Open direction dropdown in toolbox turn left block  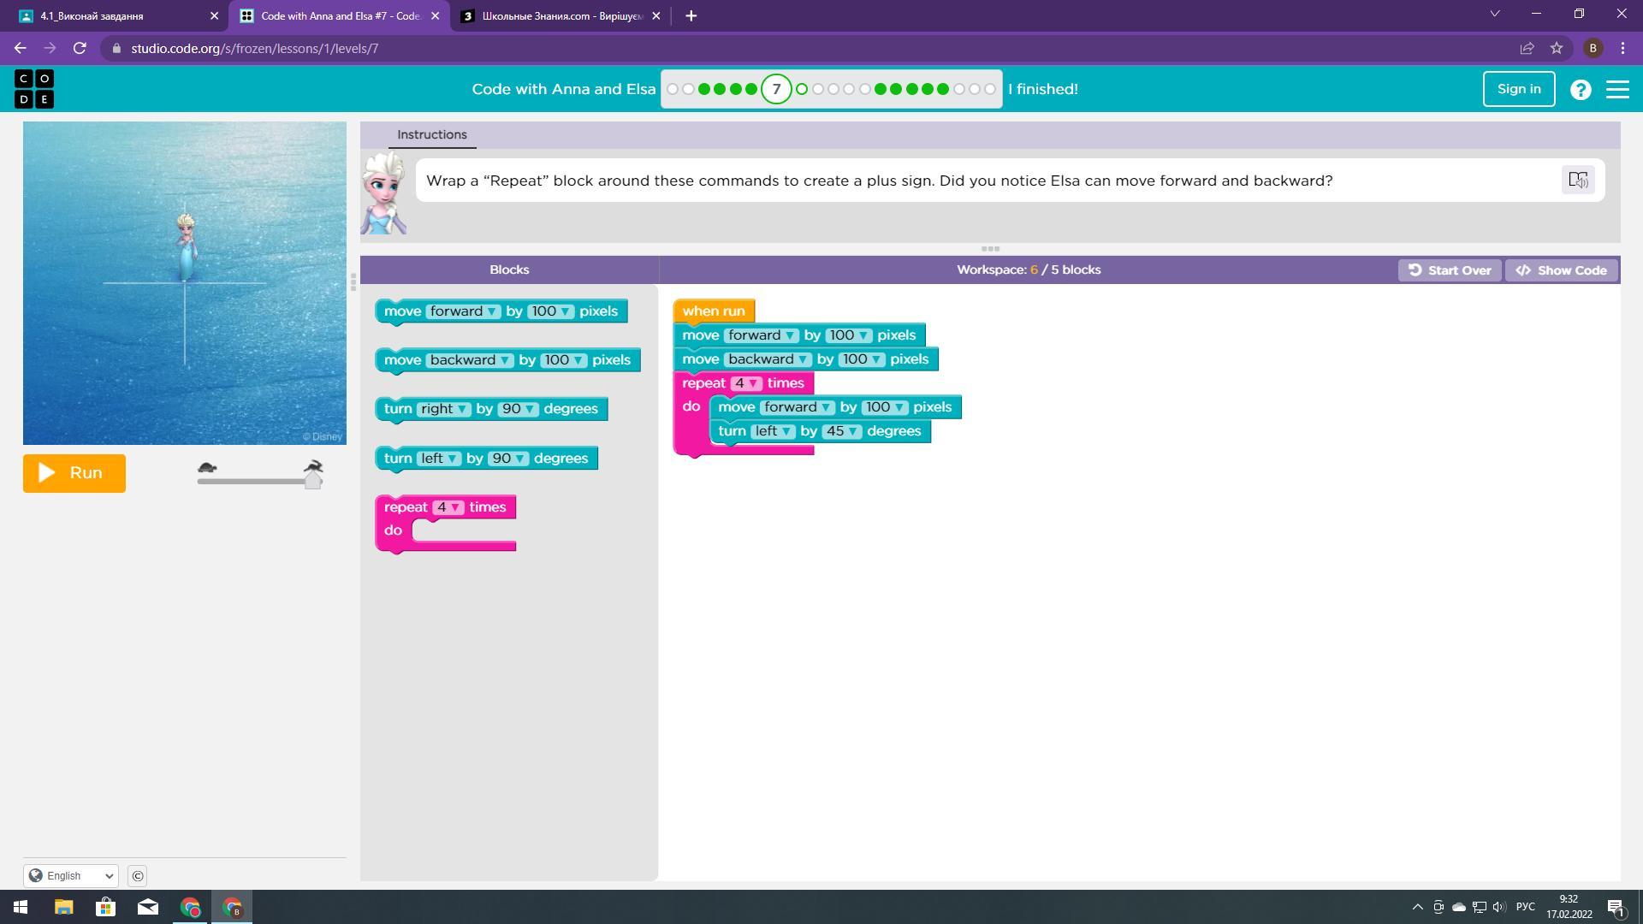pyautogui.click(x=439, y=459)
